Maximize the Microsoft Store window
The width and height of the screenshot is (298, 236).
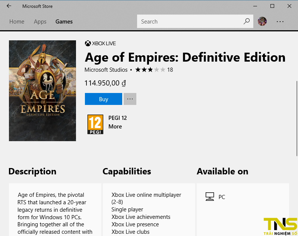272,6
